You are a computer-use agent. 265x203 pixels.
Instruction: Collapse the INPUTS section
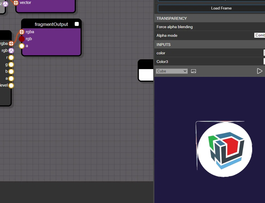(210, 45)
